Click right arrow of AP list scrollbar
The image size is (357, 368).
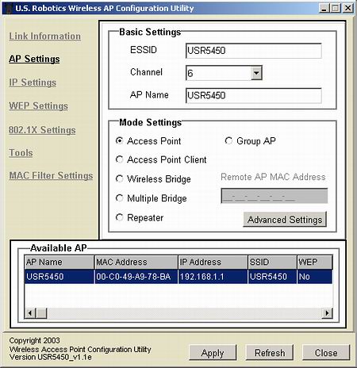pos(328,313)
